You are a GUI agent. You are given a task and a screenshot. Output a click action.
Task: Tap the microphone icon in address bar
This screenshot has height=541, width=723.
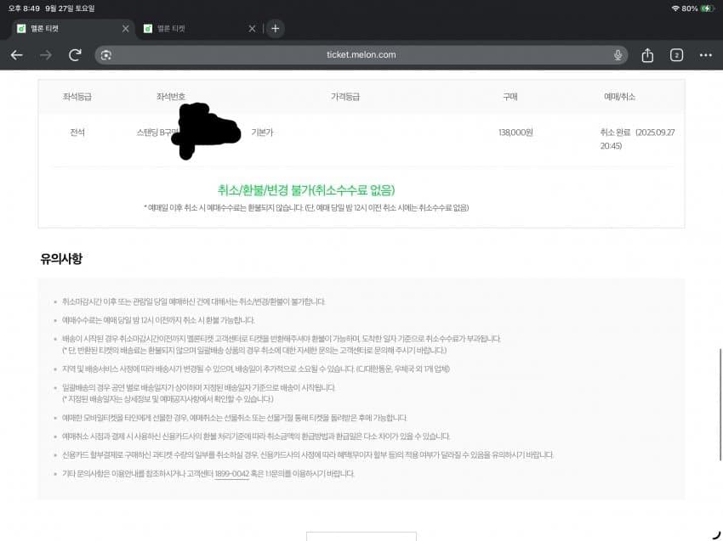click(x=618, y=54)
